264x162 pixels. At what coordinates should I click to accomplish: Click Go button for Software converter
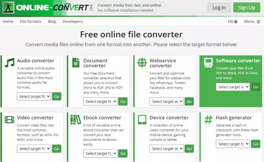coord(255,87)
